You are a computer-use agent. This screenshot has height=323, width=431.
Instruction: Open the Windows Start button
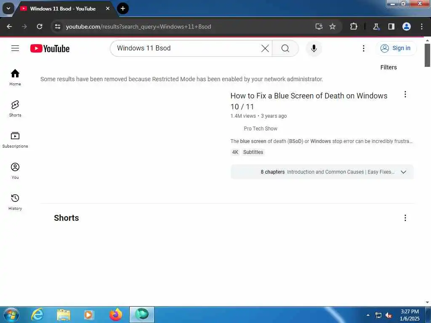coord(11,315)
